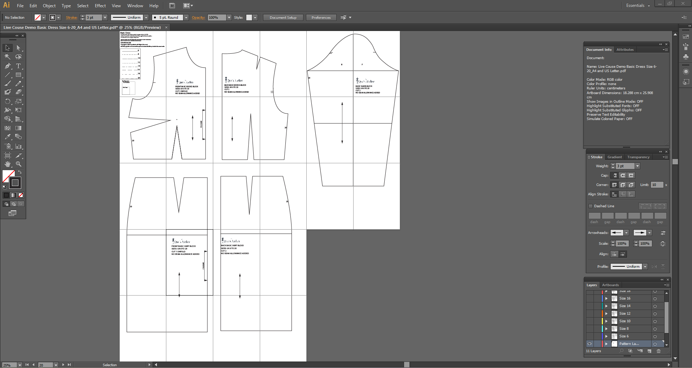Toggle visibility of the Size 16 layer
The image size is (692, 368).
tap(590, 298)
